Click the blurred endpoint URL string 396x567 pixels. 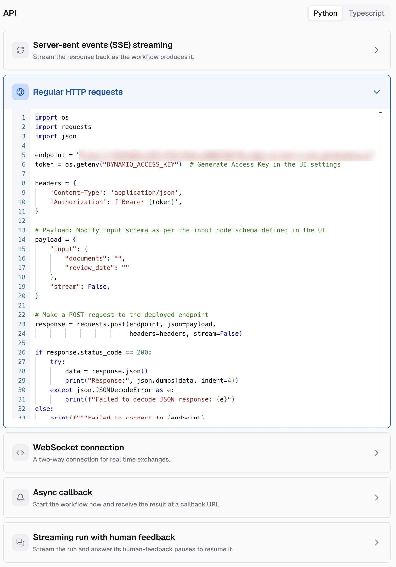(226, 155)
